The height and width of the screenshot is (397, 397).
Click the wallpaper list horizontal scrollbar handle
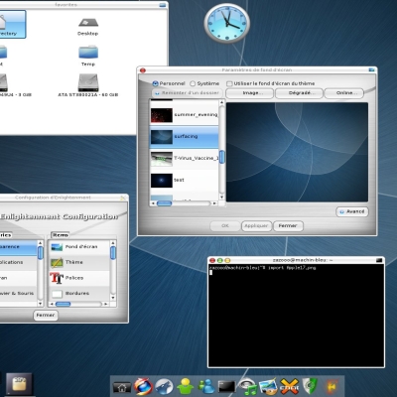click(x=164, y=203)
